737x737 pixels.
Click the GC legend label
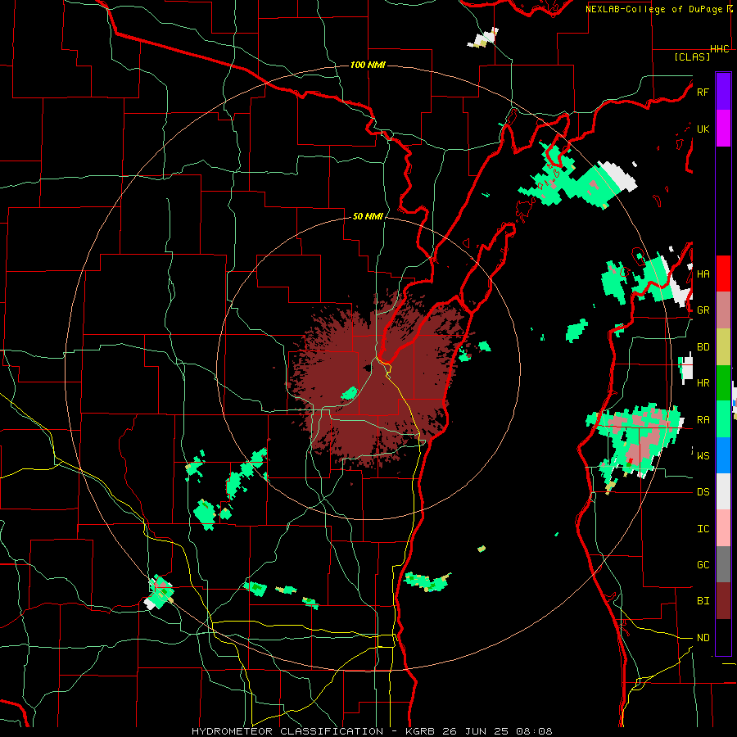[x=703, y=564]
